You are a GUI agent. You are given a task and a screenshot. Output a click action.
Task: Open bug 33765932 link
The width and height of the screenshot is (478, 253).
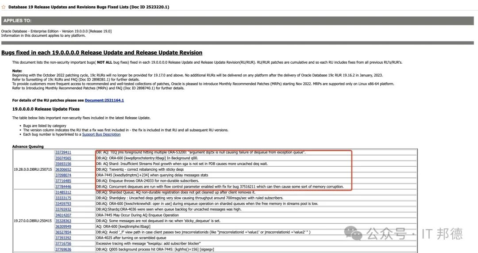click(63, 209)
